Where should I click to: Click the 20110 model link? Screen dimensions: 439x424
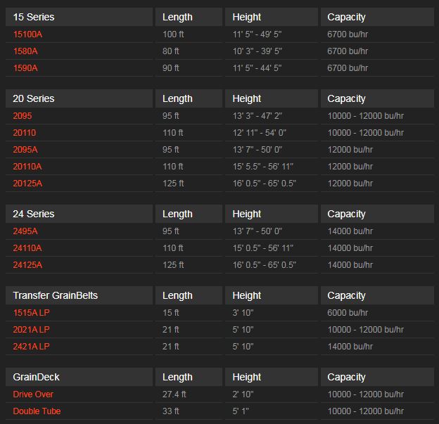click(25, 133)
